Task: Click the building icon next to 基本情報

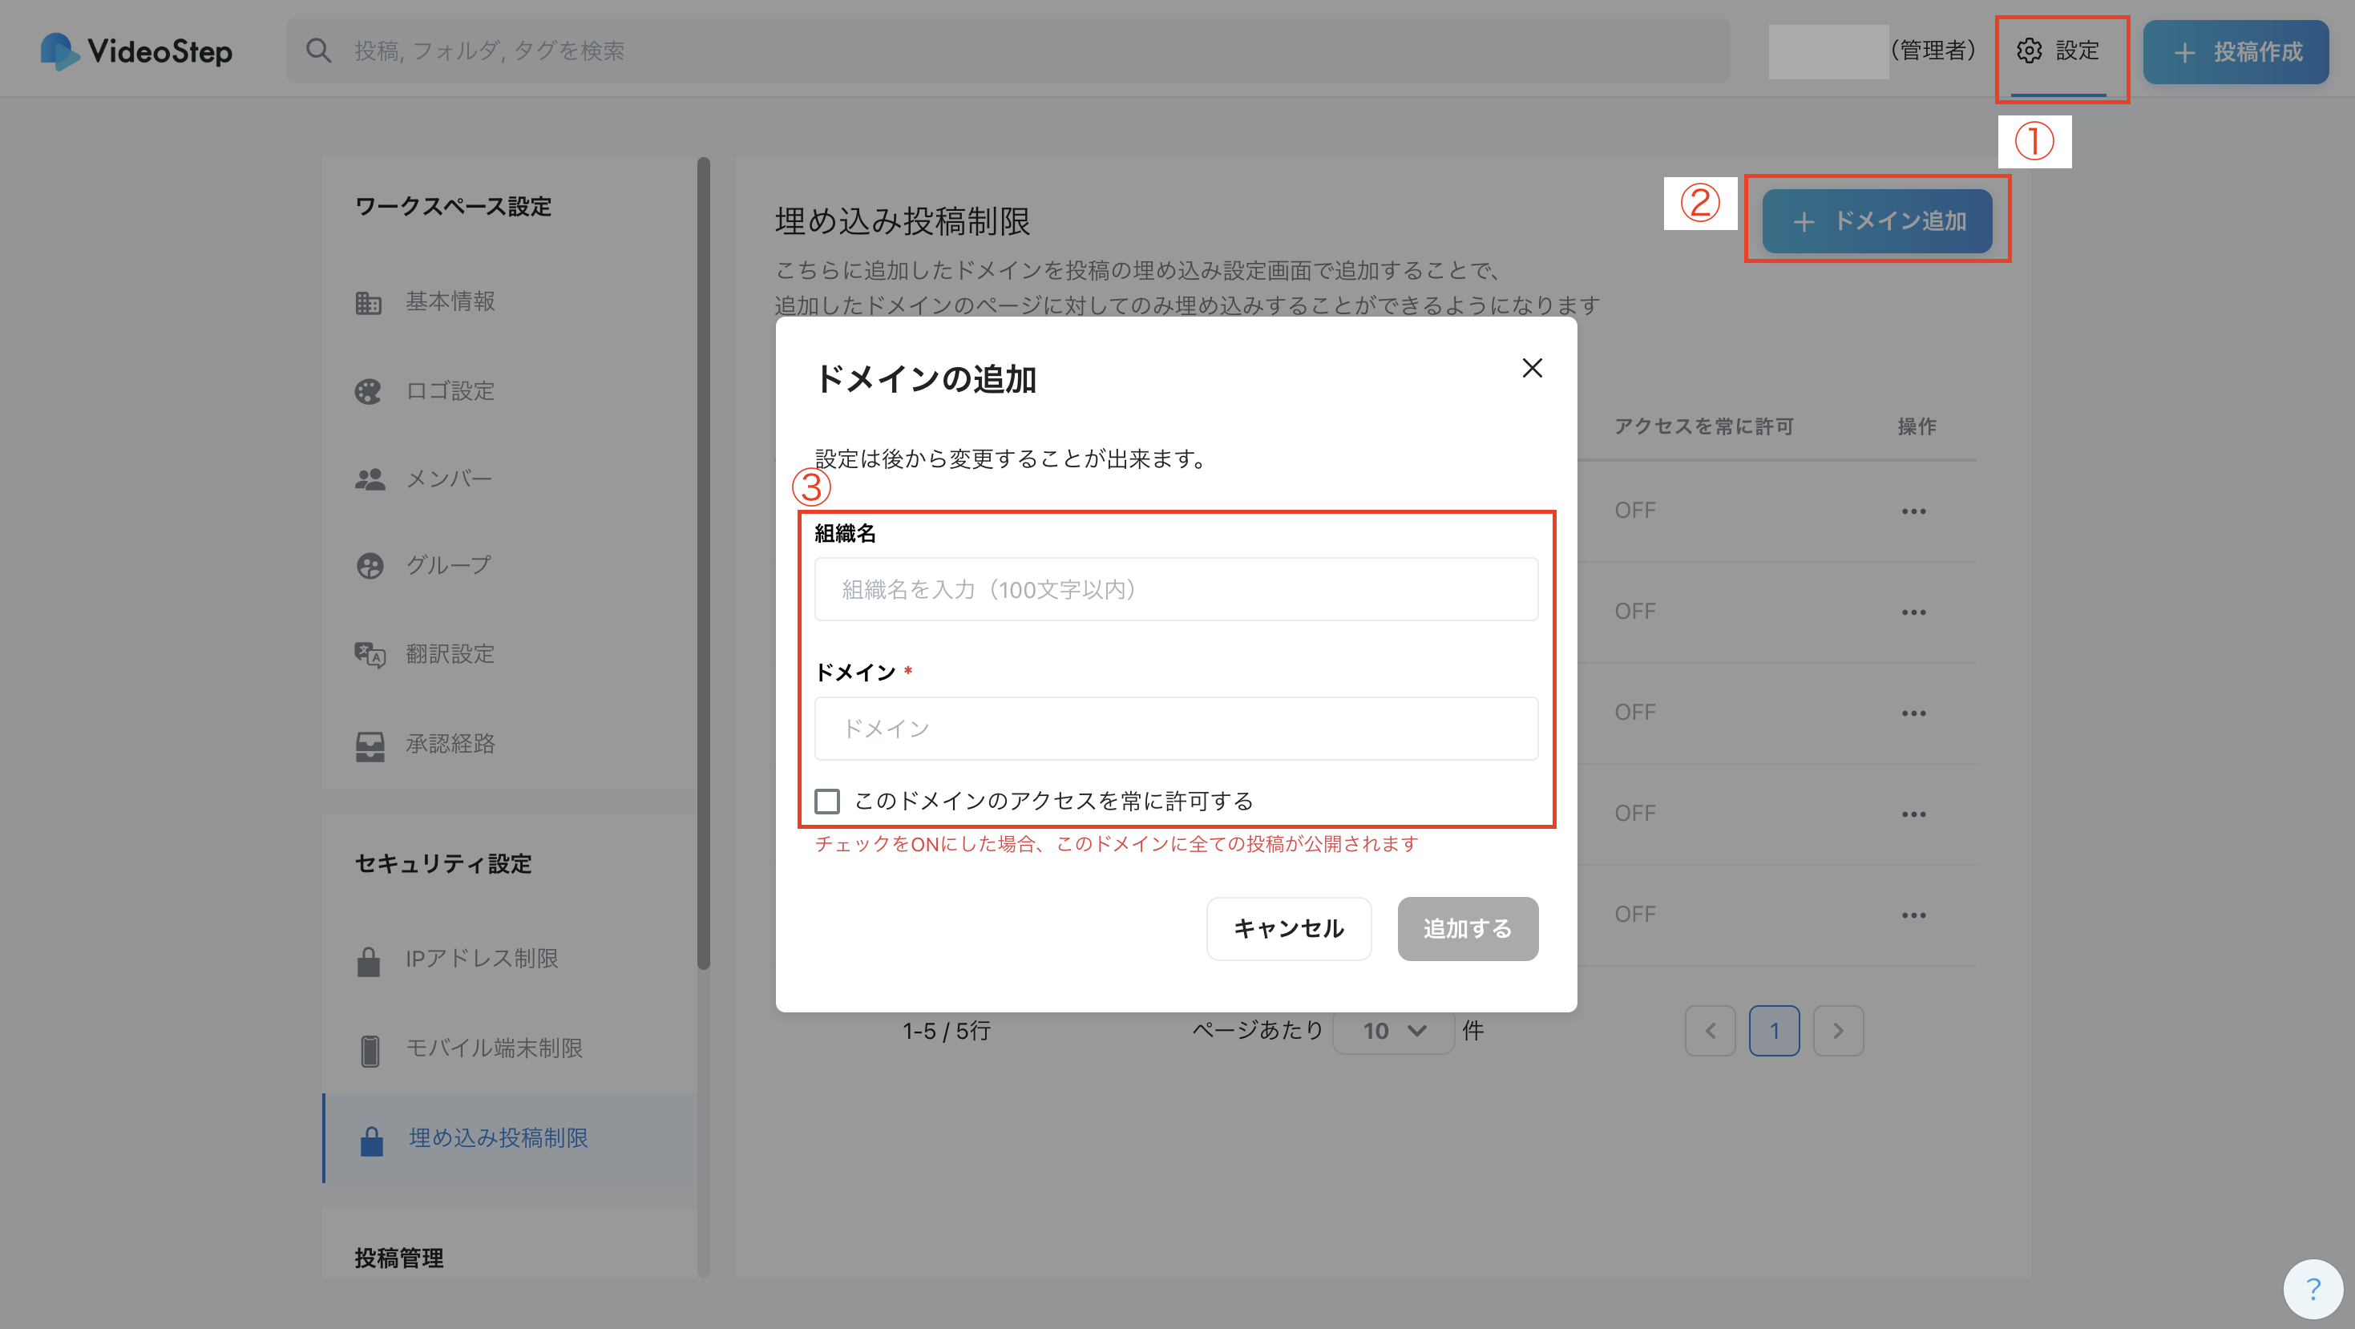Action: [369, 302]
